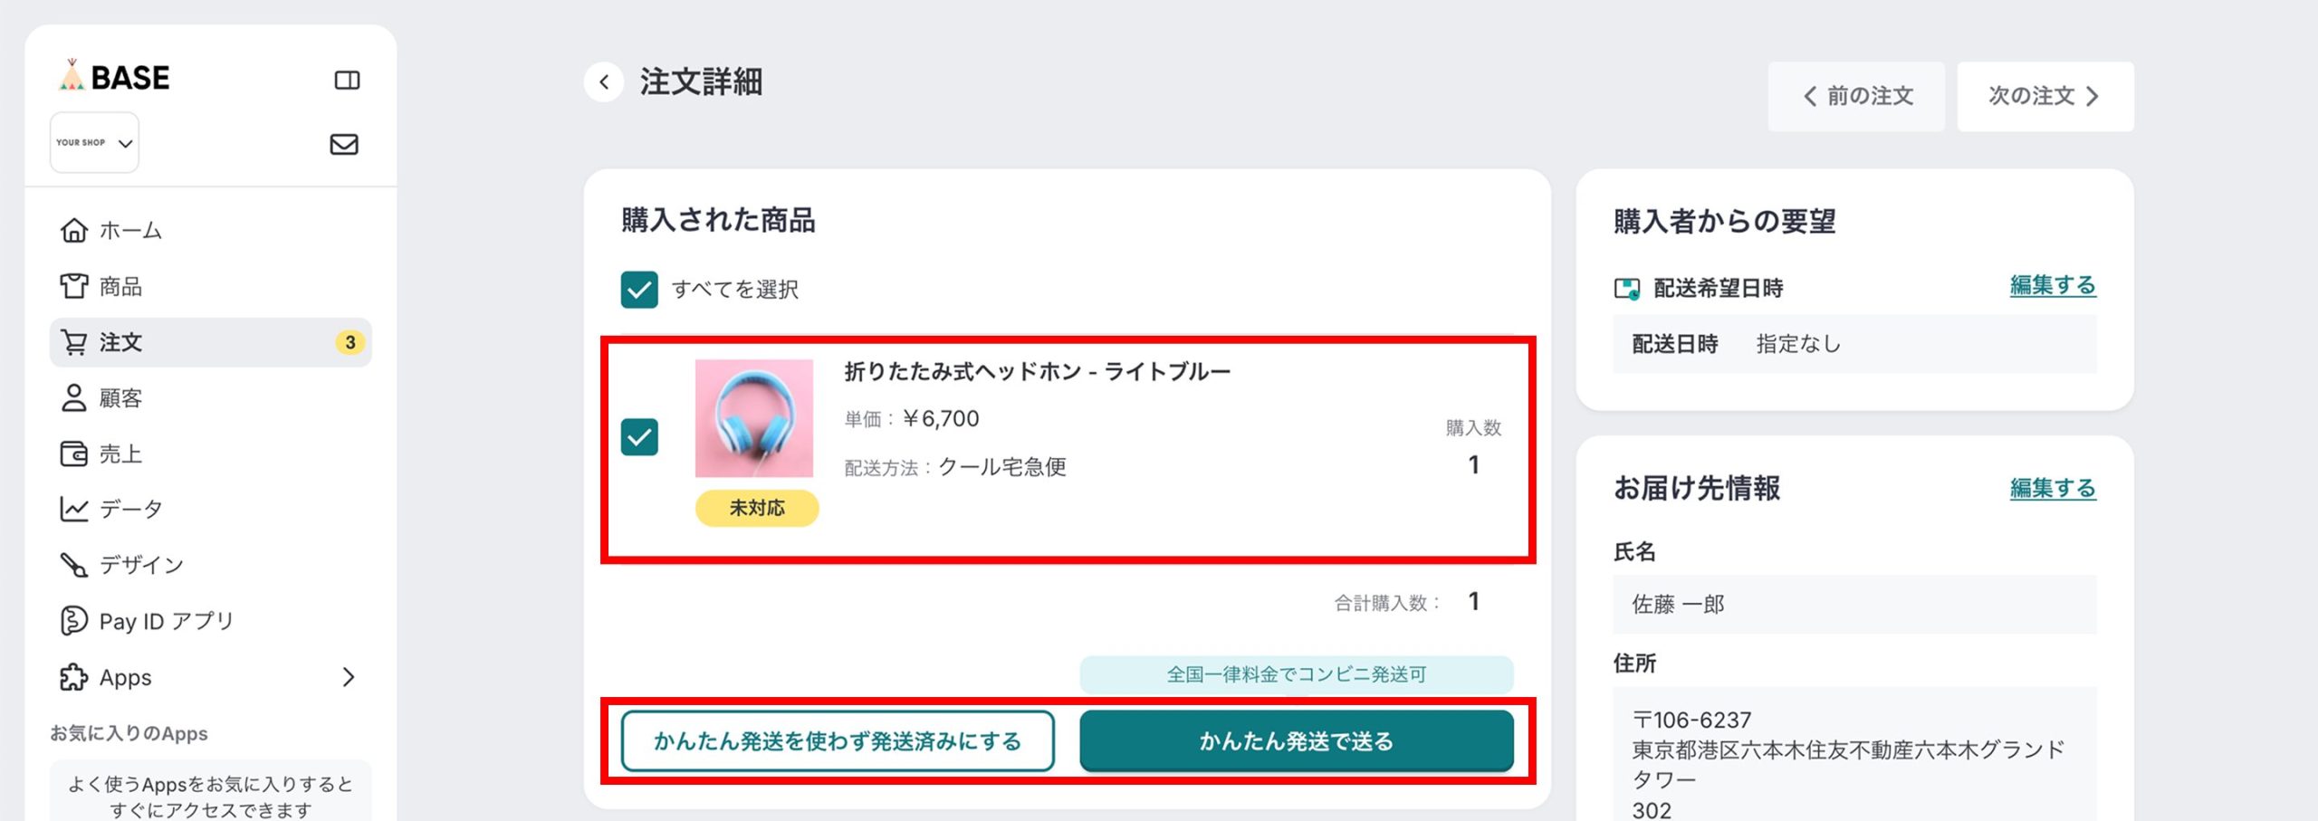The image size is (2318, 821).
Task: Uncheck the すべてを選択 checkbox
Action: click(639, 290)
